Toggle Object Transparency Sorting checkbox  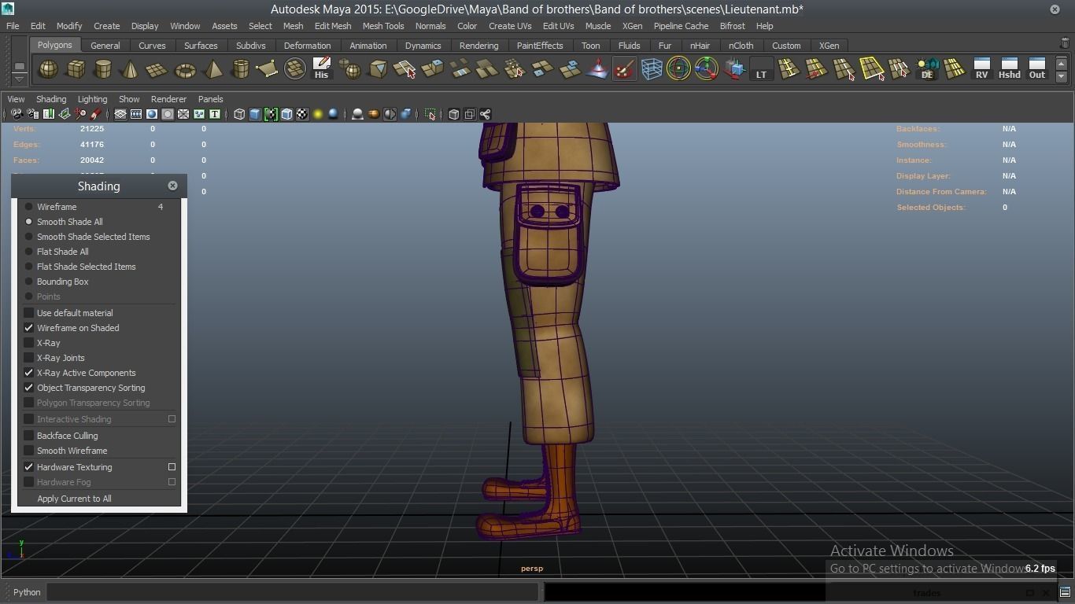28,388
